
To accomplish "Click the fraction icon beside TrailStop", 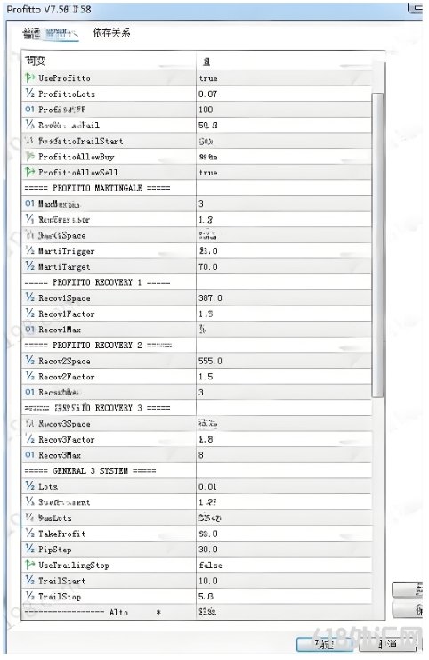I will [29, 596].
